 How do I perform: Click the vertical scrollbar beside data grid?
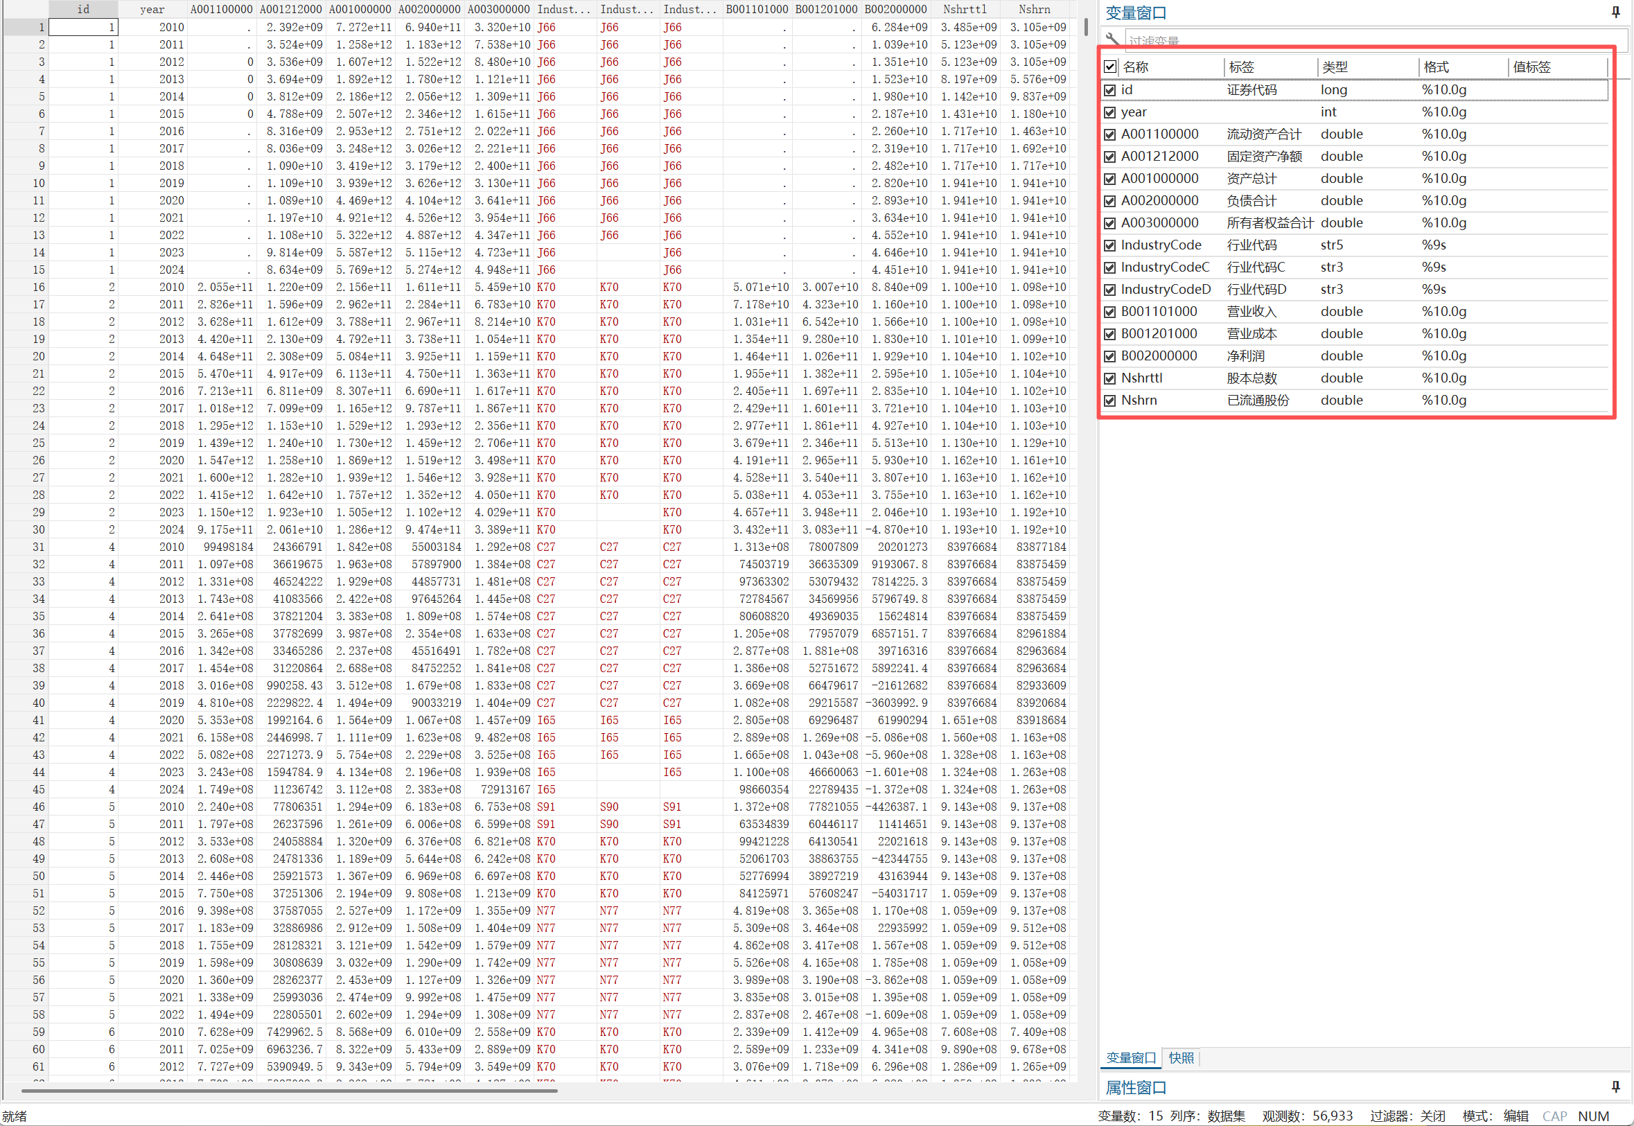click(1085, 28)
